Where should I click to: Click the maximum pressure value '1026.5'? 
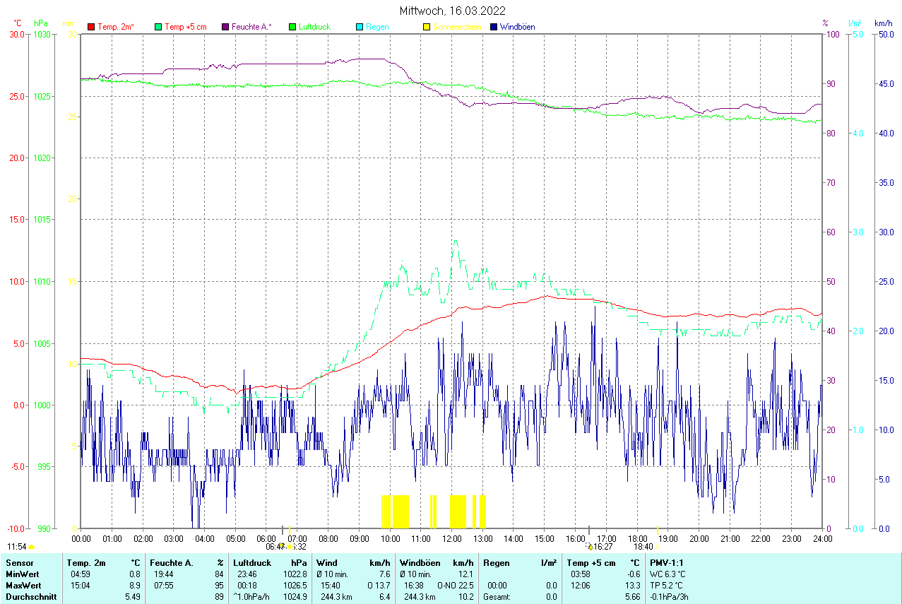(x=295, y=586)
